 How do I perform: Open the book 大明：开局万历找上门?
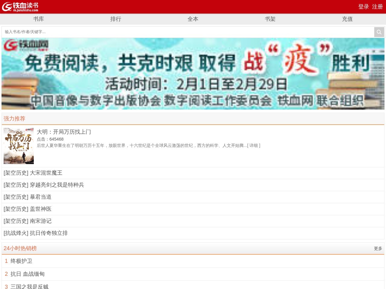tap(64, 132)
